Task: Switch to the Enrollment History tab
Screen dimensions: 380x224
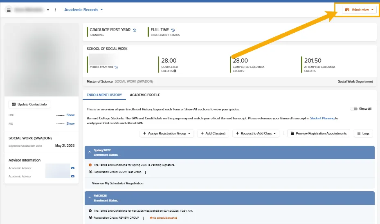Action: point(104,95)
